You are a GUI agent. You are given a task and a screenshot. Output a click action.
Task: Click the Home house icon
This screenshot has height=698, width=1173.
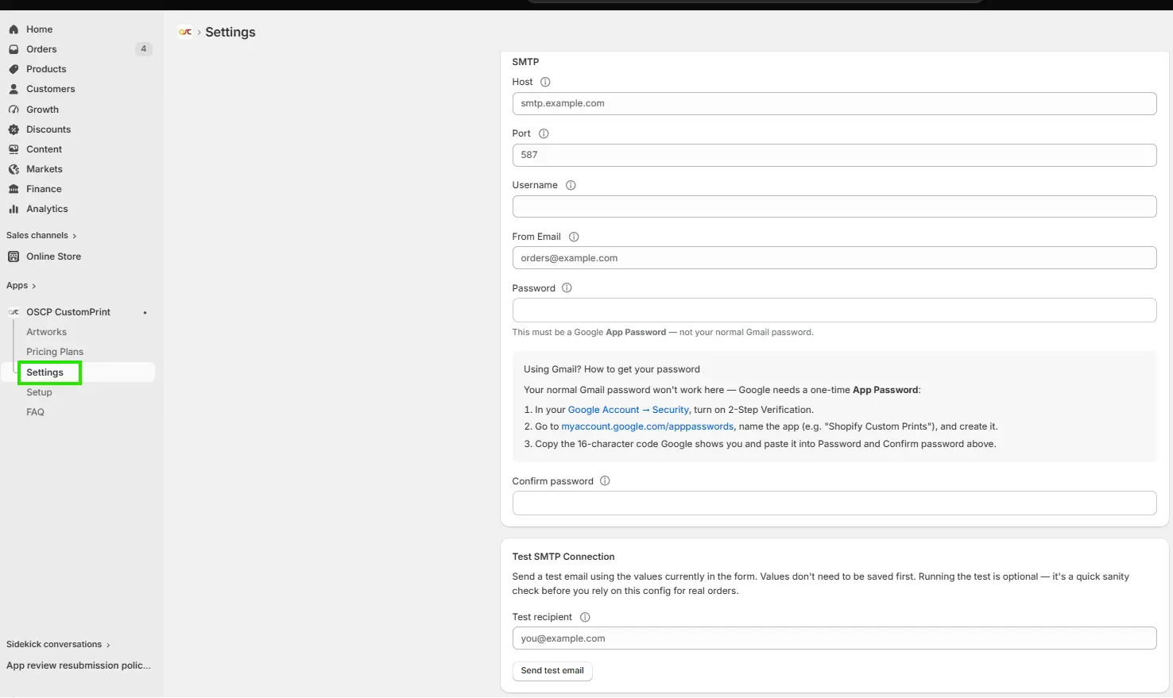coord(14,29)
